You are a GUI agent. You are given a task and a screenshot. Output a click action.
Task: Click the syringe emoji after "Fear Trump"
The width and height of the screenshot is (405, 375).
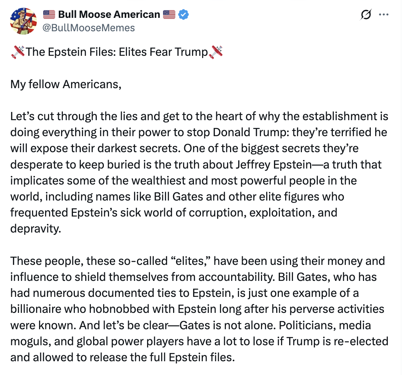(216, 52)
